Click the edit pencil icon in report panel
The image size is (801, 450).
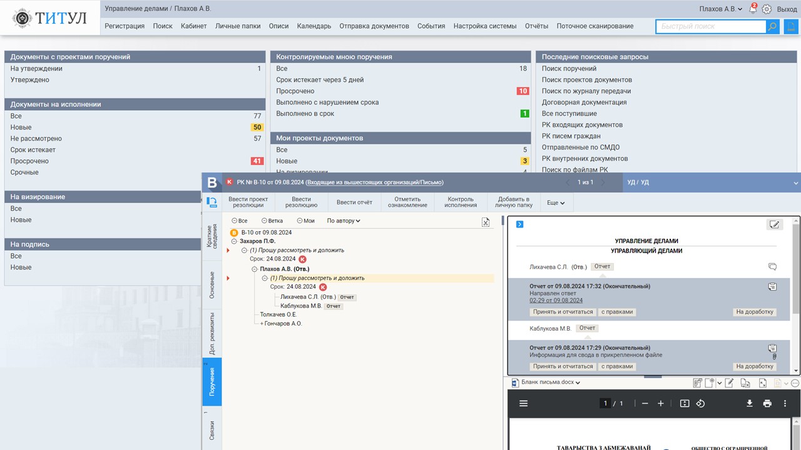point(774,224)
